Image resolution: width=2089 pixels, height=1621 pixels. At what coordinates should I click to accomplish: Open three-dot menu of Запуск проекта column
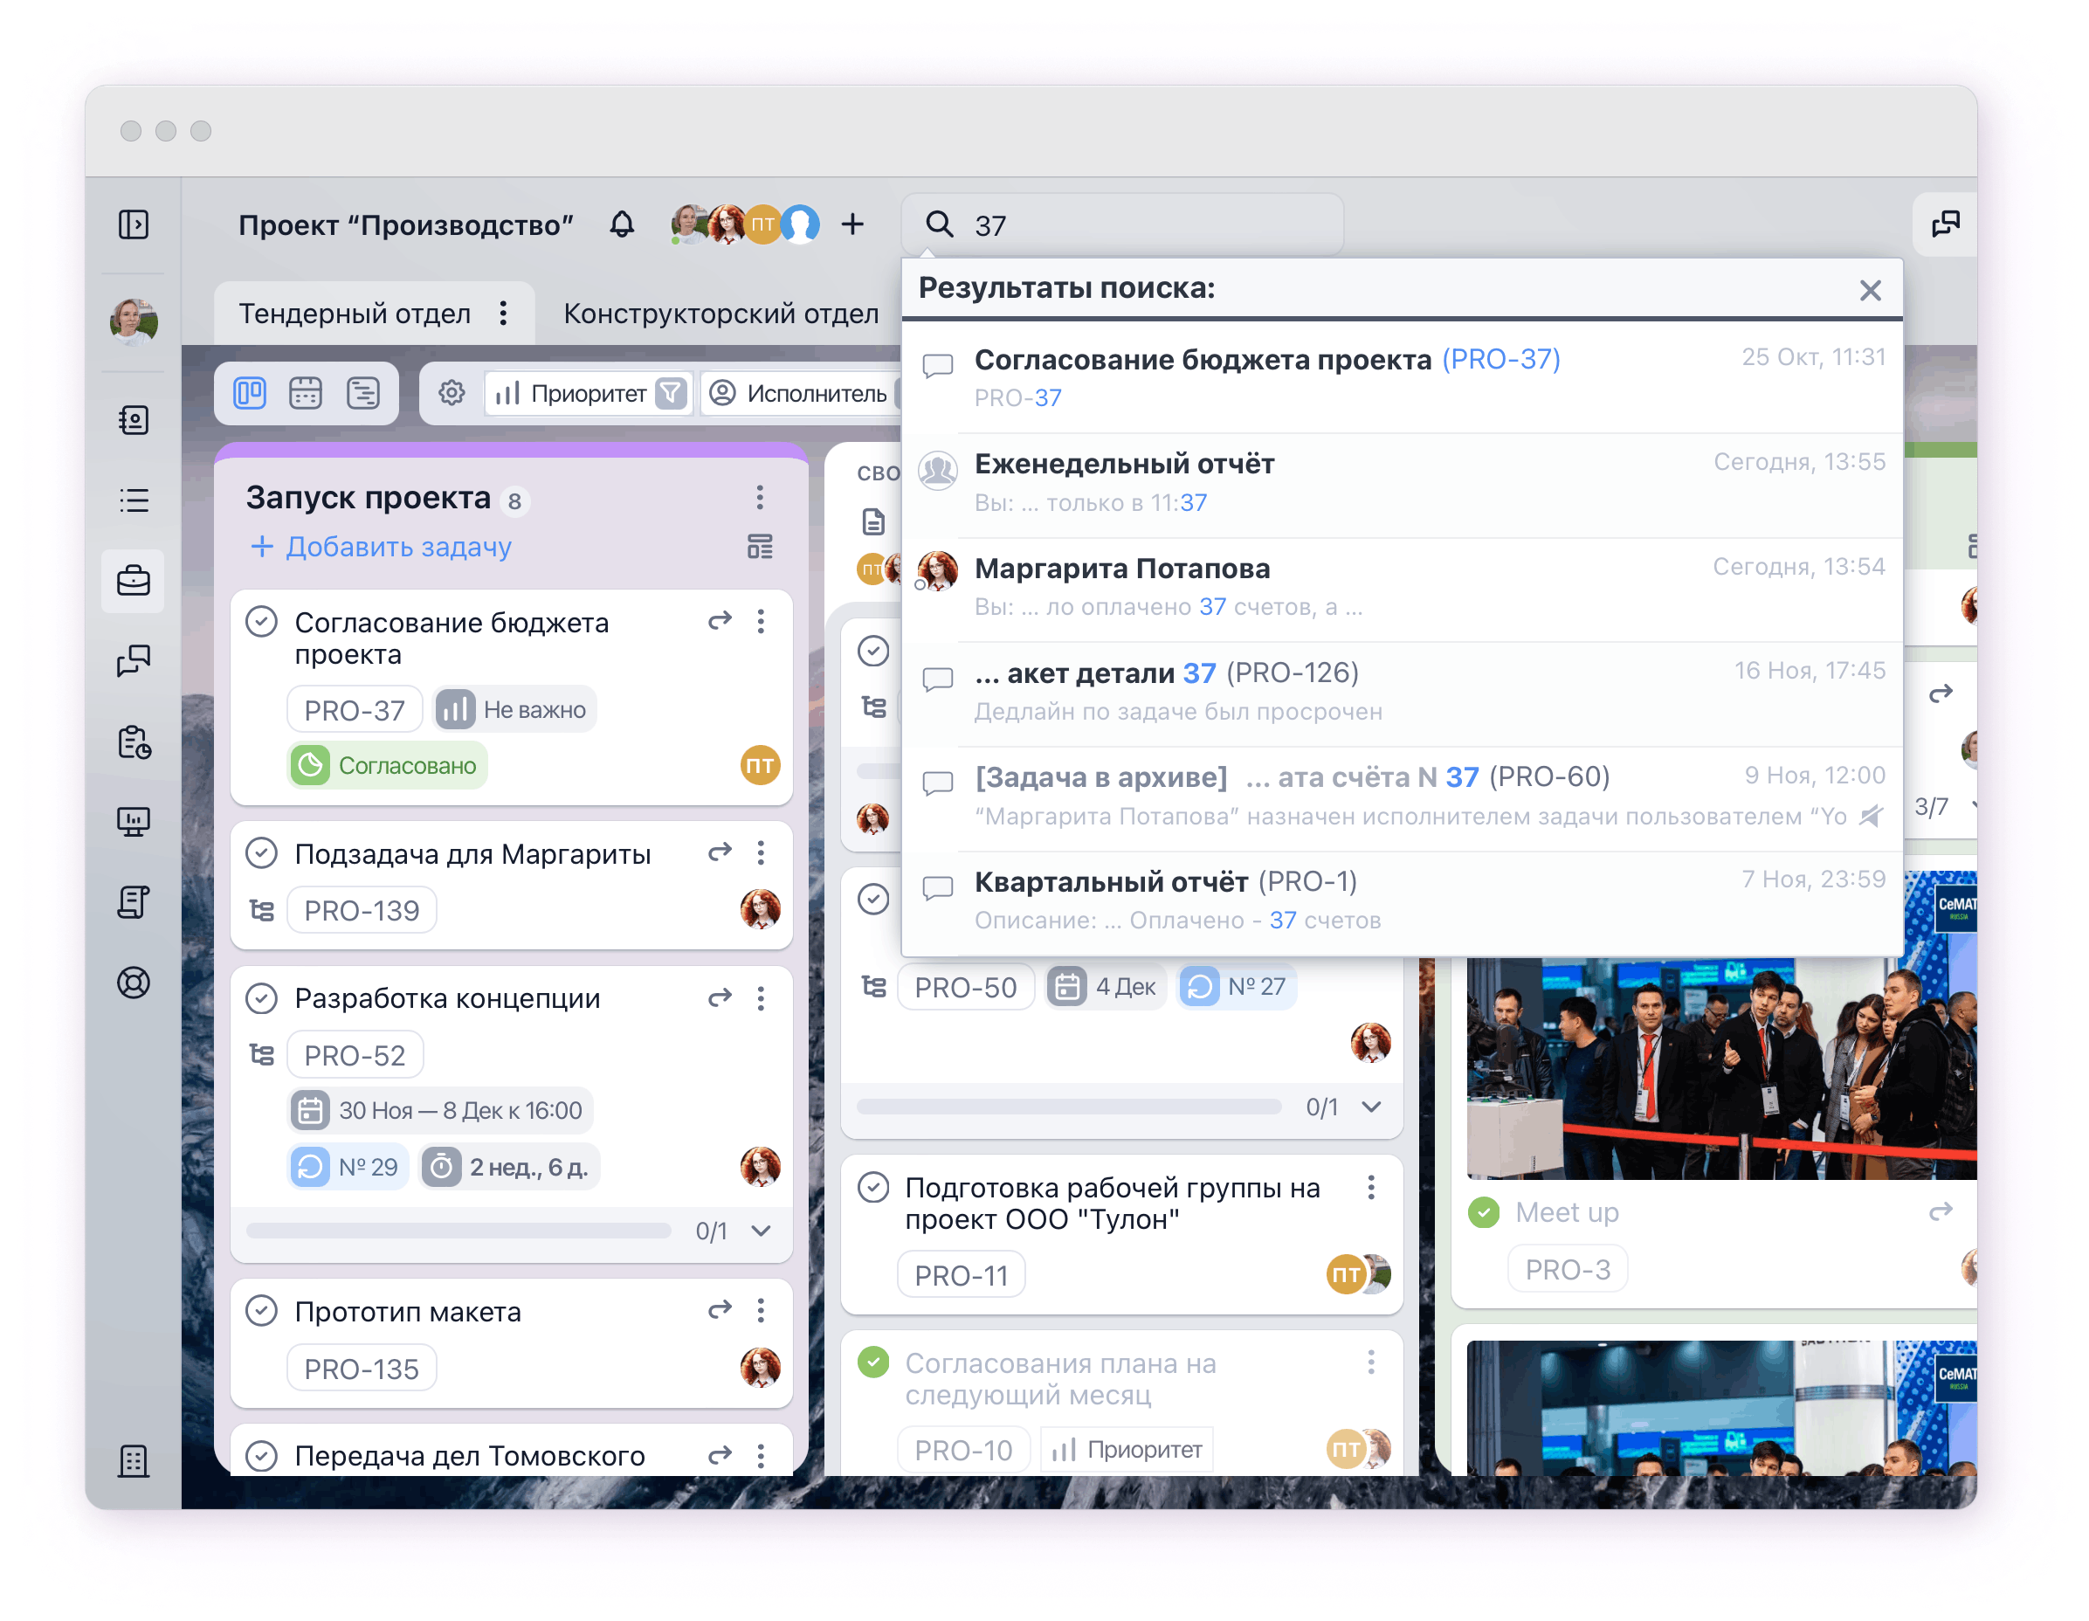tap(760, 497)
